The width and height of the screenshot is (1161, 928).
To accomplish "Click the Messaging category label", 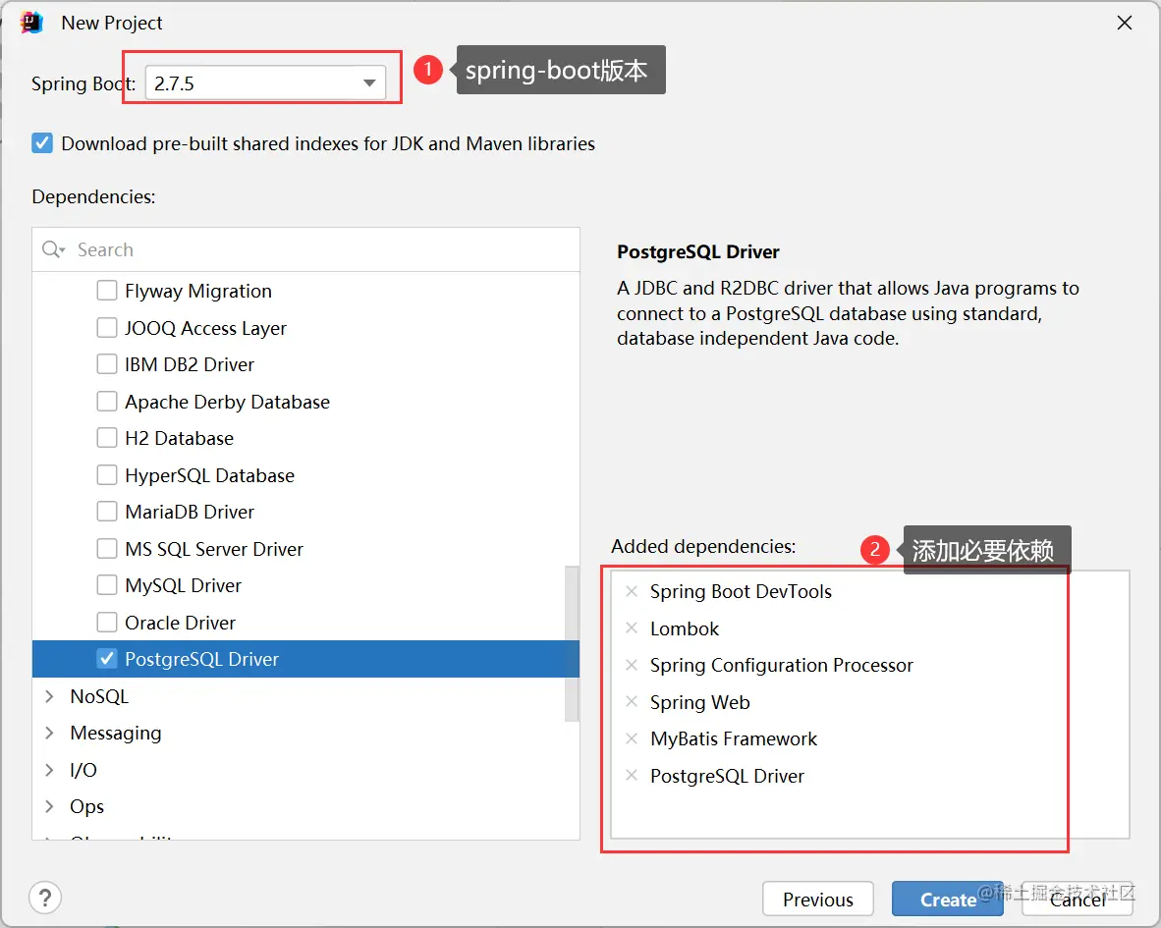I will click(116, 733).
